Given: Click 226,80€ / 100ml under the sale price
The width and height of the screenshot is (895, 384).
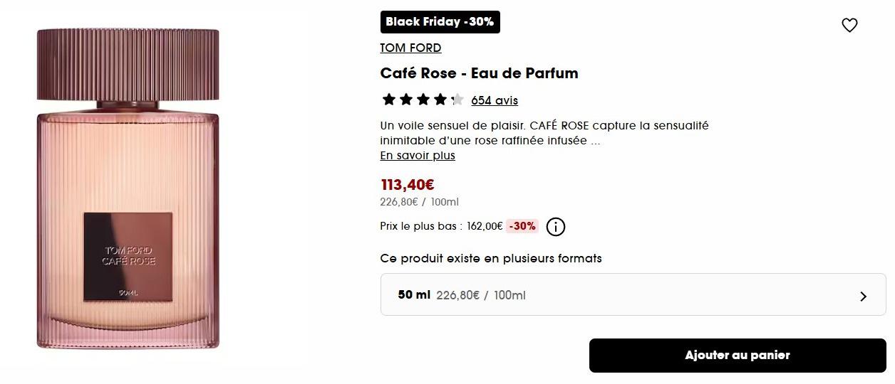Looking at the screenshot, I should [x=419, y=202].
